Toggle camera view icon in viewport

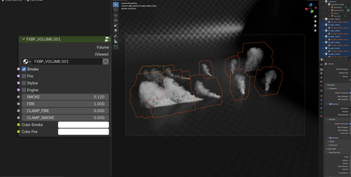[x=315, y=25]
